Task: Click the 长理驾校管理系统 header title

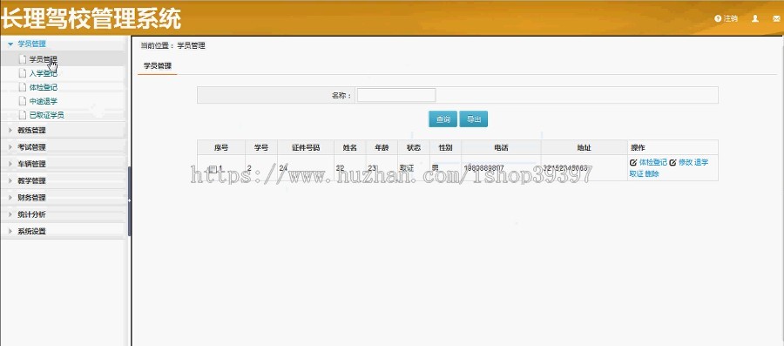Action: (91, 19)
